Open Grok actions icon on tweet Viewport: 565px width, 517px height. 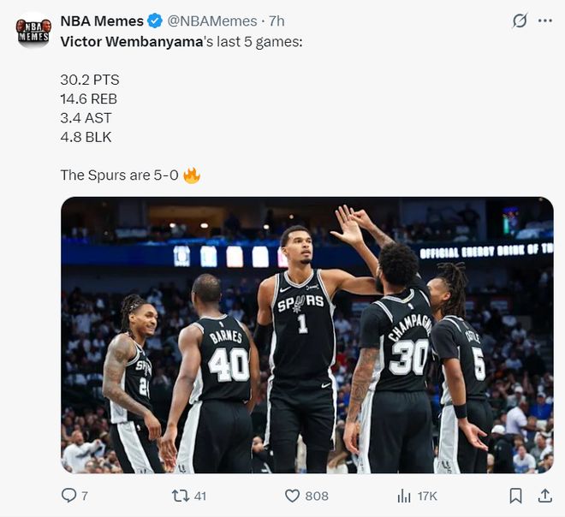pyautogui.click(x=519, y=21)
